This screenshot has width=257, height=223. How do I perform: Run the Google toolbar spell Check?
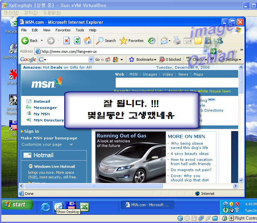coord(195,59)
